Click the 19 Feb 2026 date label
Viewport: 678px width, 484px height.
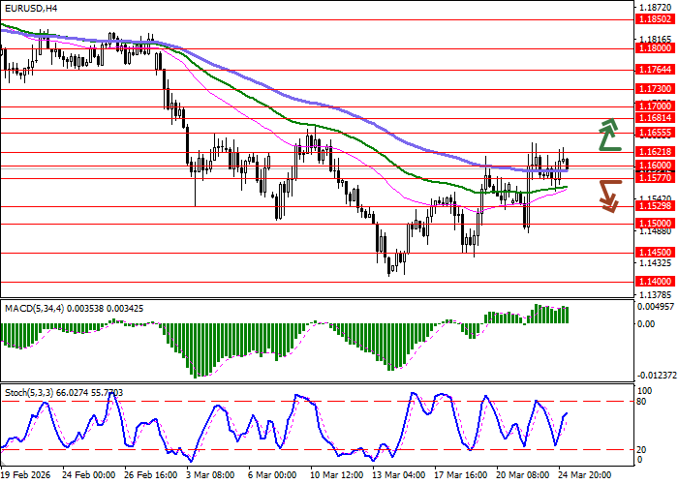tap(26, 475)
